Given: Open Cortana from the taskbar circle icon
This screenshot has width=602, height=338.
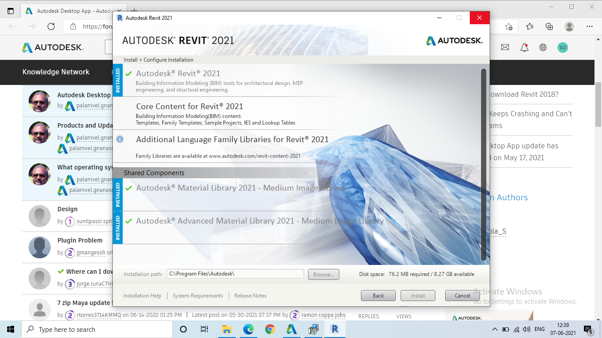Looking at the screenshot, I should tap(183, 329).
